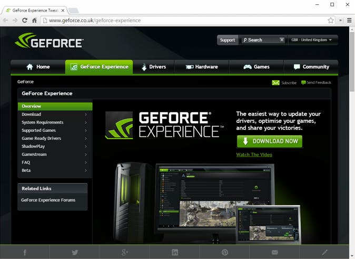Share page on Google Plus
The height and width of the screenshot is (259, 355).
pyautogui.click(x=125, y=252)
